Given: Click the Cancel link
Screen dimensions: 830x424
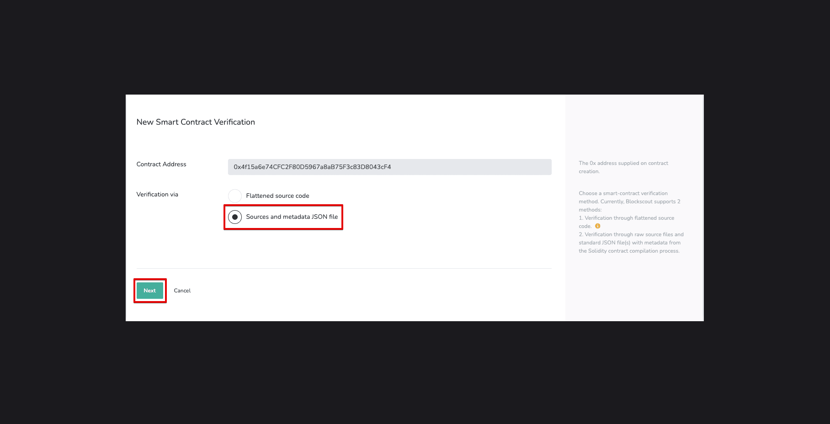Looking at the screenshot, I should [182, 291].
